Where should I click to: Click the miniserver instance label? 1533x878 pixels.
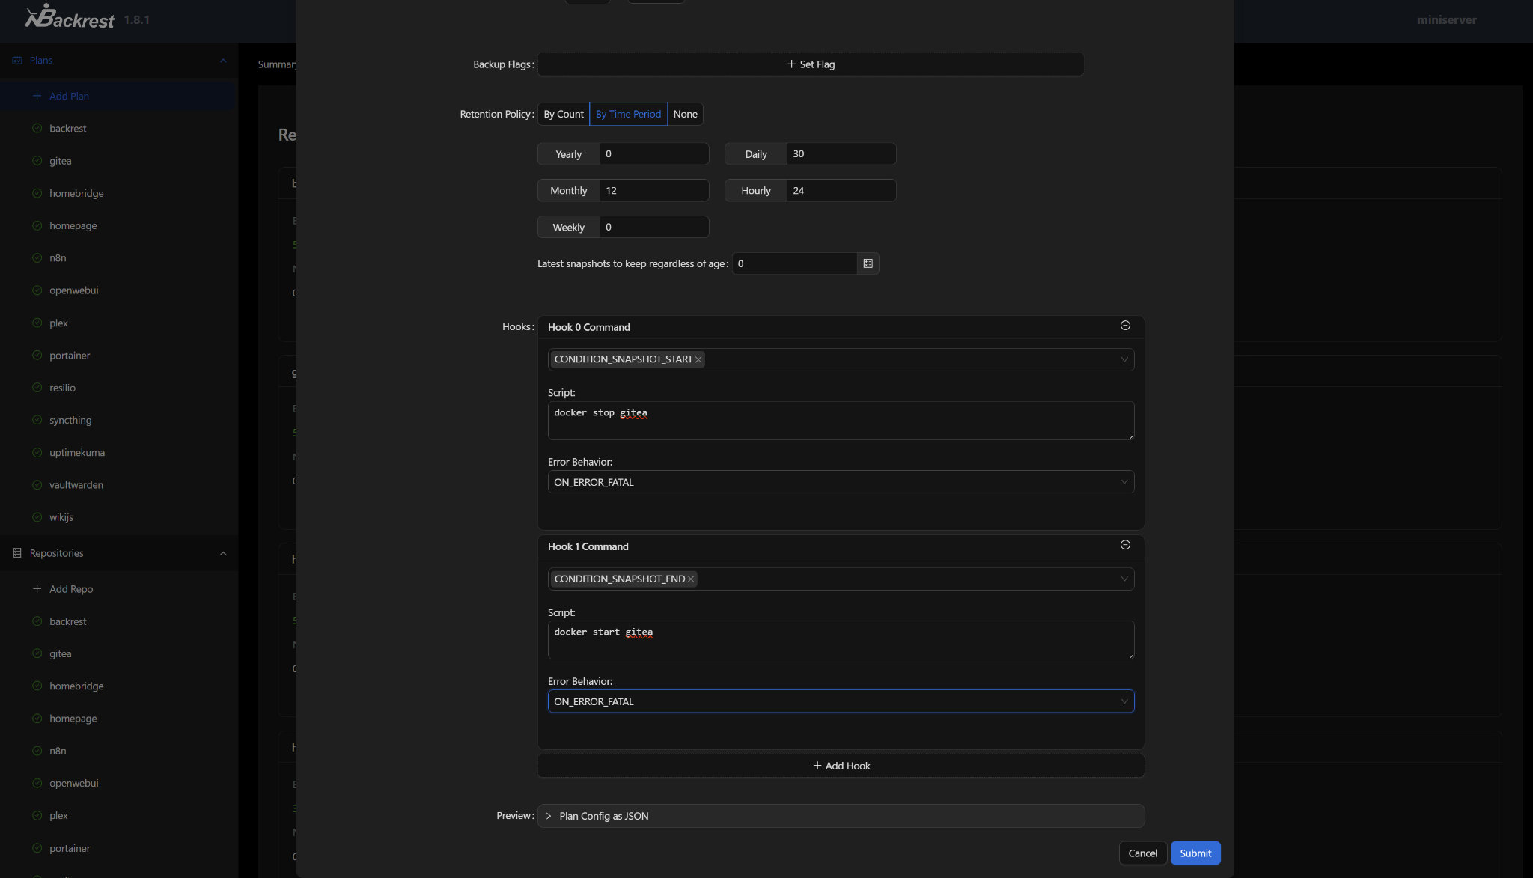[x=1446, y=20]
